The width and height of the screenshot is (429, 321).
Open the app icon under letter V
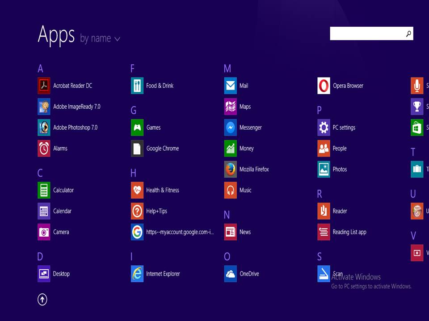(417, 253)
